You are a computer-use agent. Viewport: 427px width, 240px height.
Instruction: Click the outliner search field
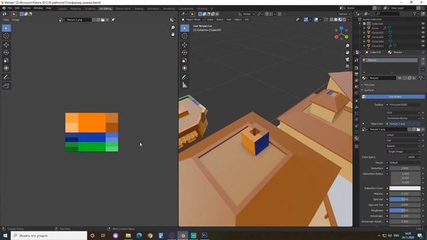click(x=388, y=13)
